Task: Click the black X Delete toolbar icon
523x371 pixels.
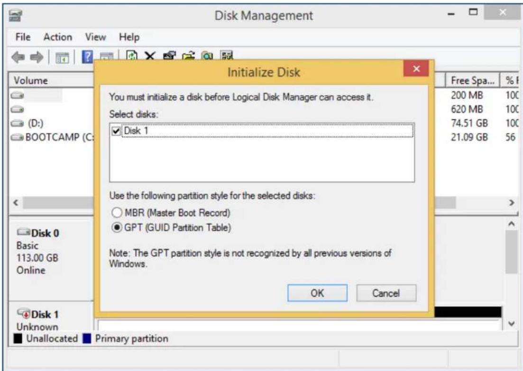Action: [150, 56]
